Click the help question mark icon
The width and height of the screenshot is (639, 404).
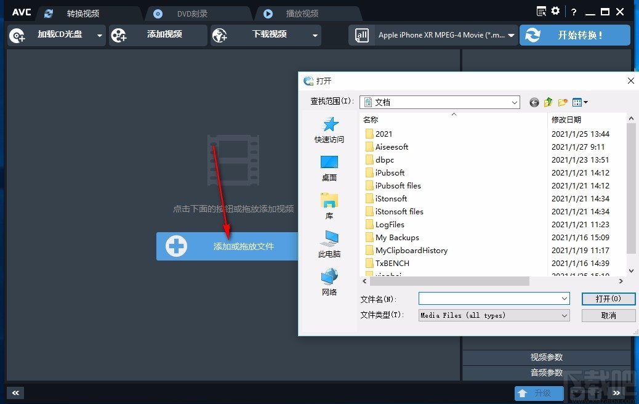pos(573,11)
